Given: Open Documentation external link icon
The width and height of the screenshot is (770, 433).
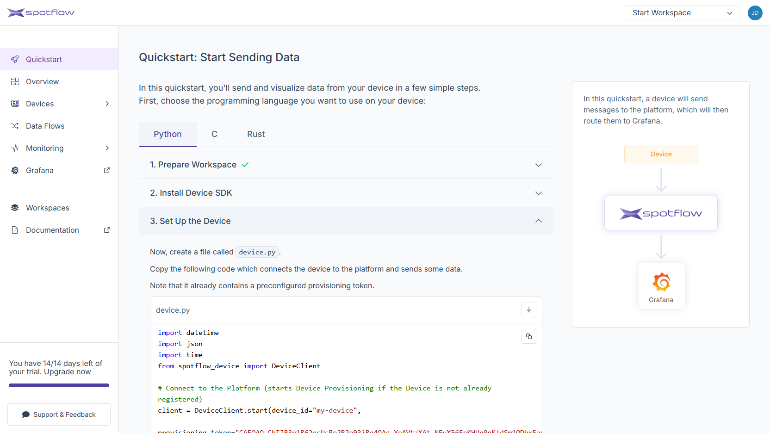Looking at the screenshot, I should tap(107, 230).
